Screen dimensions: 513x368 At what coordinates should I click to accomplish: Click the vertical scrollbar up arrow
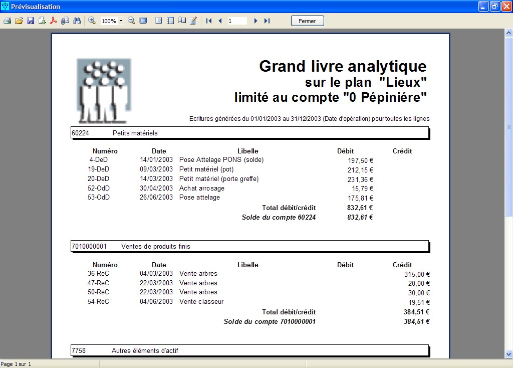point(508,33)
